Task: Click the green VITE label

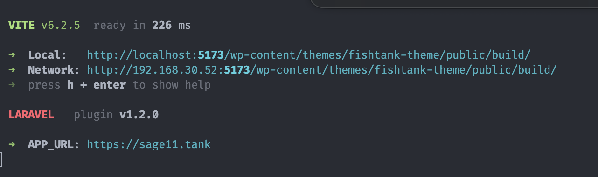Action: point(21,25)
